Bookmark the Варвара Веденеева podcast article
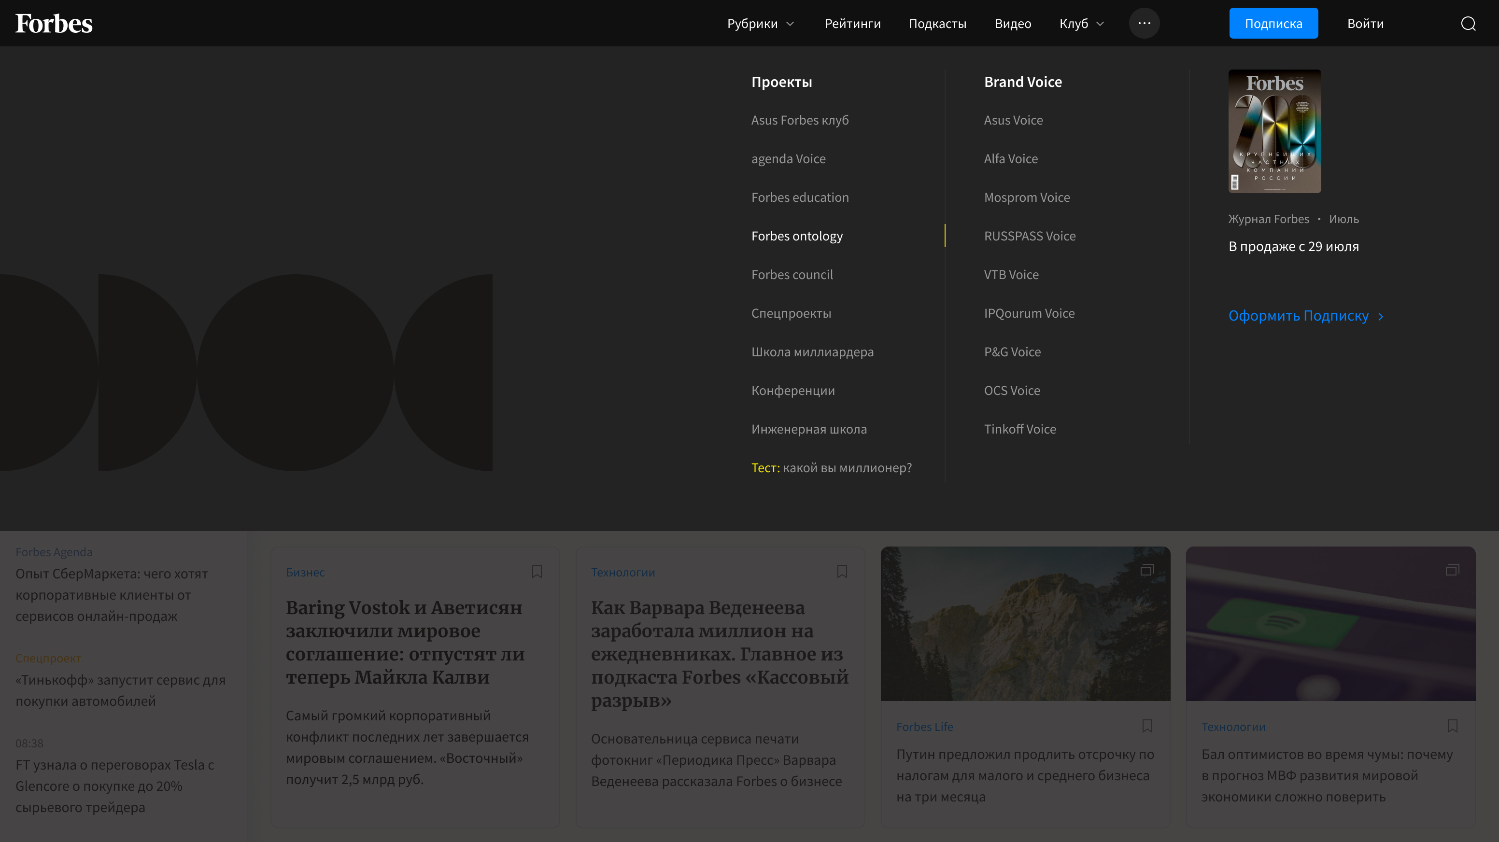1499x842 pixels. (x=841, y=572)
